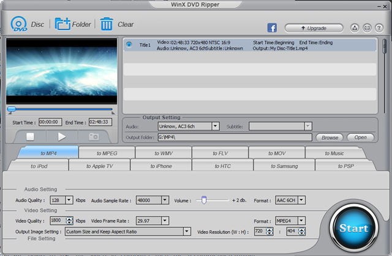This screenshot has width=392, height=256.
Task: Switch to the to Apple TV tab
Action: pyautogui.click(x=99, y=166)
